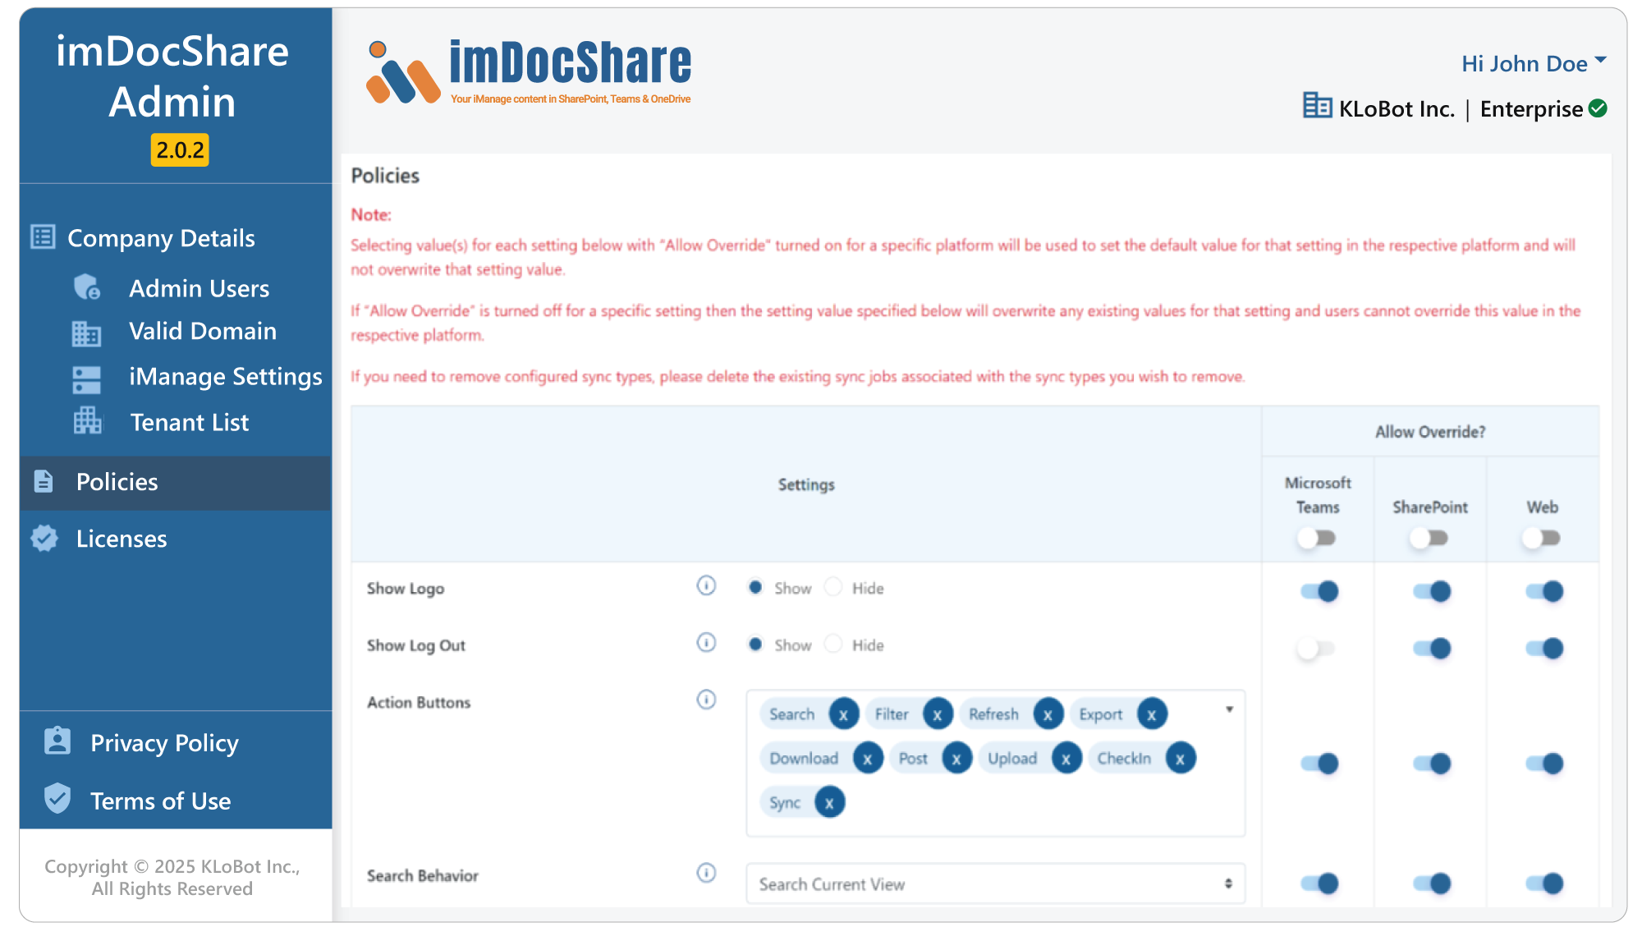Click the Policies document icon
Image resolution: width=1642 pixels, height=927 pixels.
coord(44,481)
